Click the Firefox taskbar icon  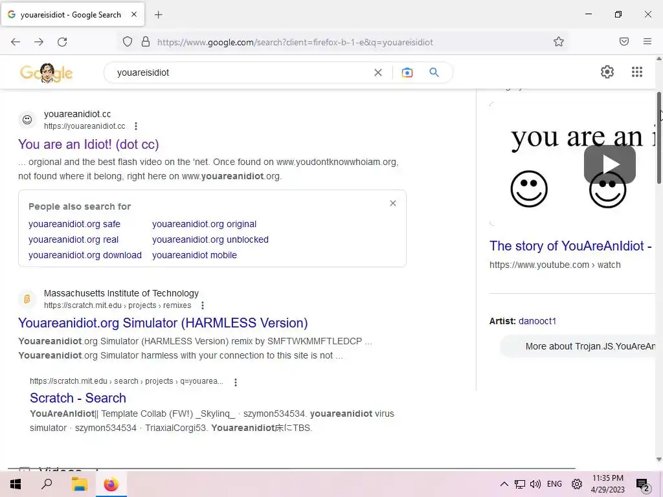111,484
